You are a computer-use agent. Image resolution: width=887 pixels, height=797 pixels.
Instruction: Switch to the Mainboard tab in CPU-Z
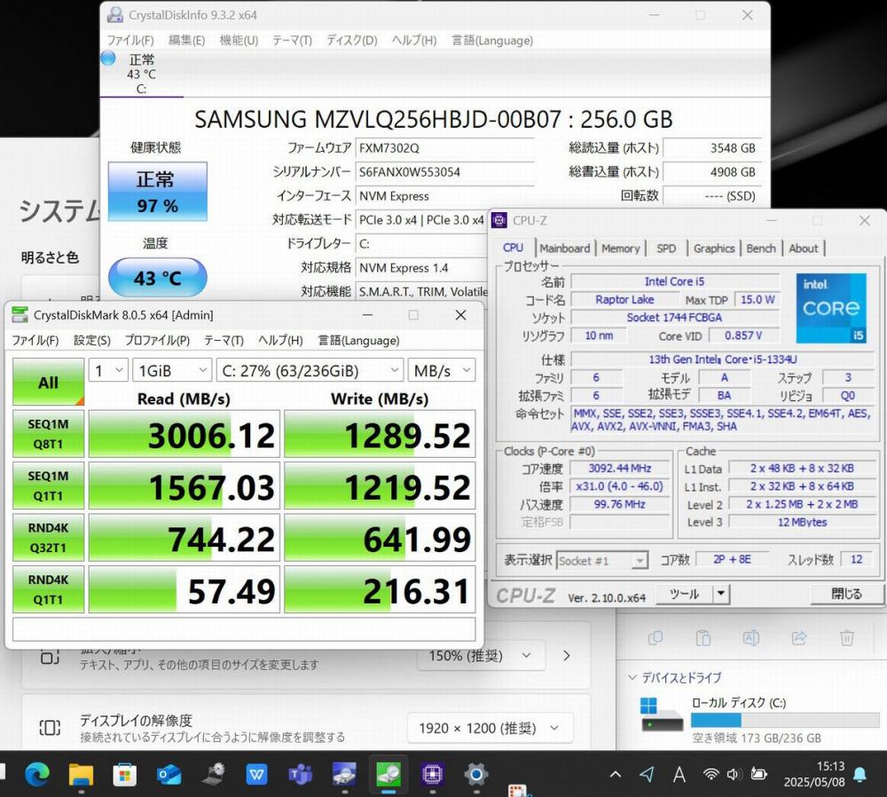pyautogui.click(x=564, y=248)
